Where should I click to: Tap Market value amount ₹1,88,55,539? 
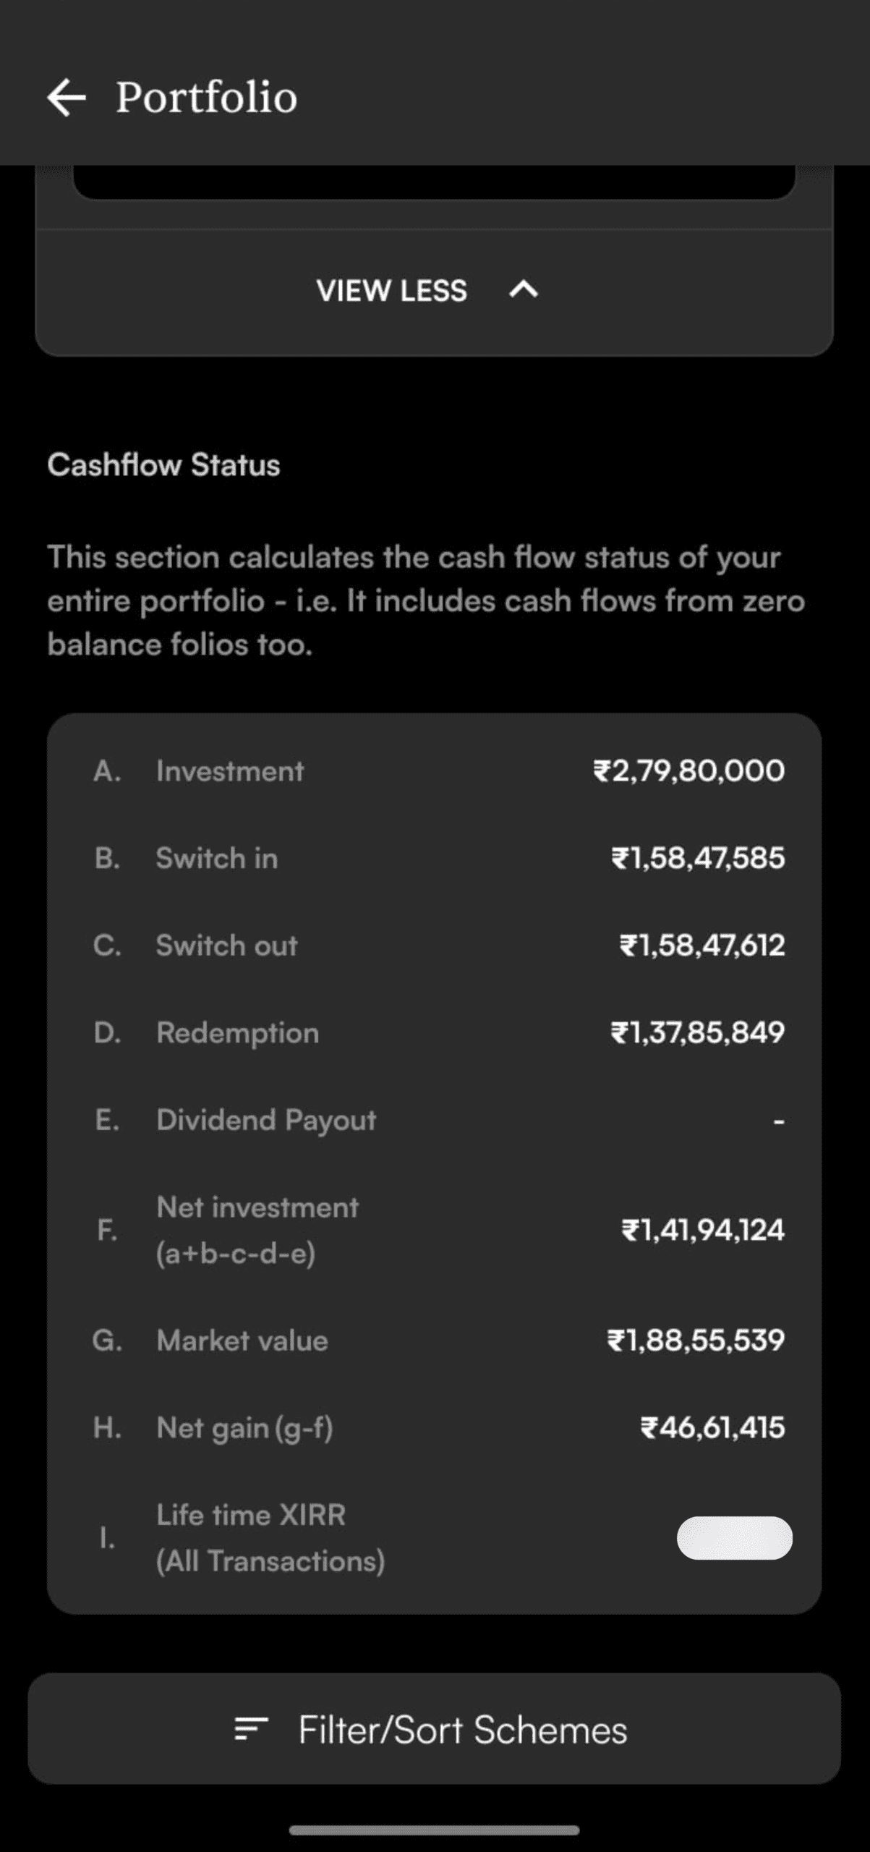[x=696, y=1341]
